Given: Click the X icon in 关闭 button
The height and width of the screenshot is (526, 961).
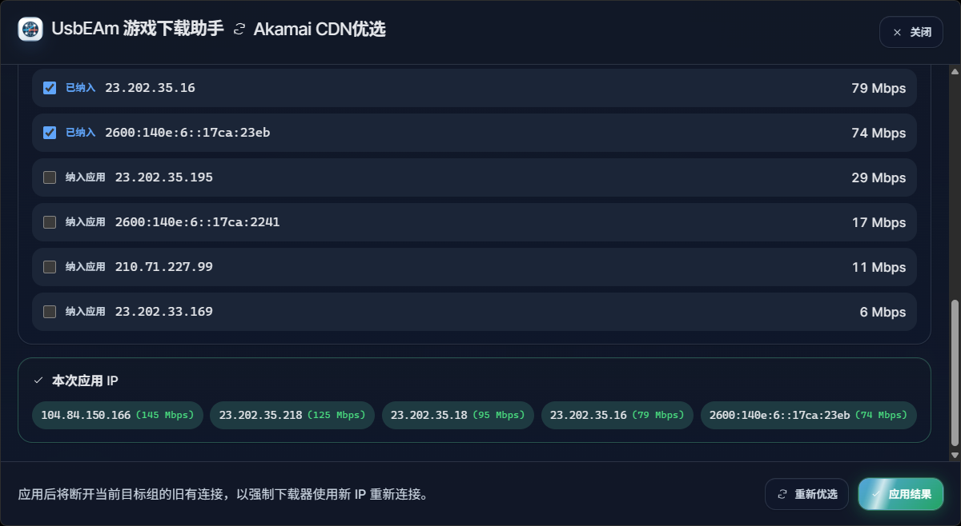Looking at the screenshot, I should click(x=897, y=33).
